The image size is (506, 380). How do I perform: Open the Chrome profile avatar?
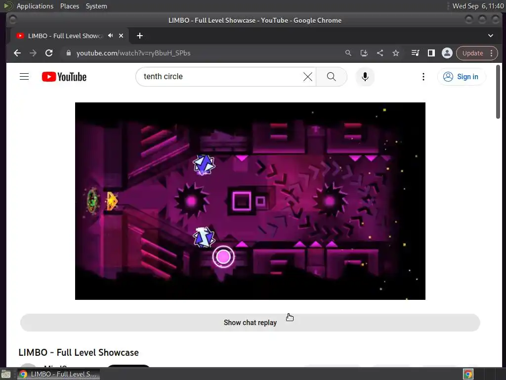(447, 53)
